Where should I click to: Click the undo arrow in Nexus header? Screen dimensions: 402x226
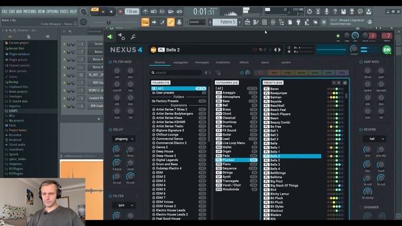[261, 50]
